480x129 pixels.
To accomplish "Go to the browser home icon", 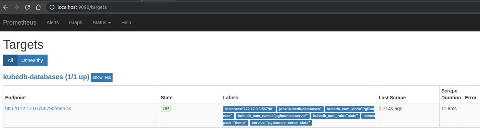I will coord(38,7).
